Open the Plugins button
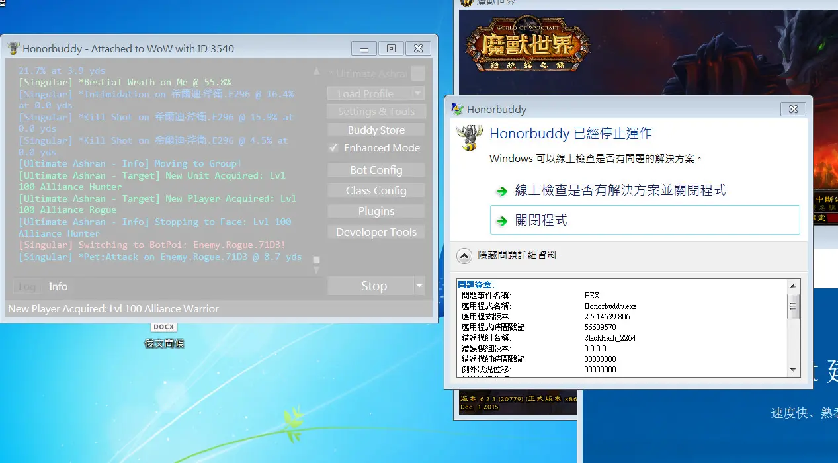The image size is (838, 463). [x=376, y=211]
